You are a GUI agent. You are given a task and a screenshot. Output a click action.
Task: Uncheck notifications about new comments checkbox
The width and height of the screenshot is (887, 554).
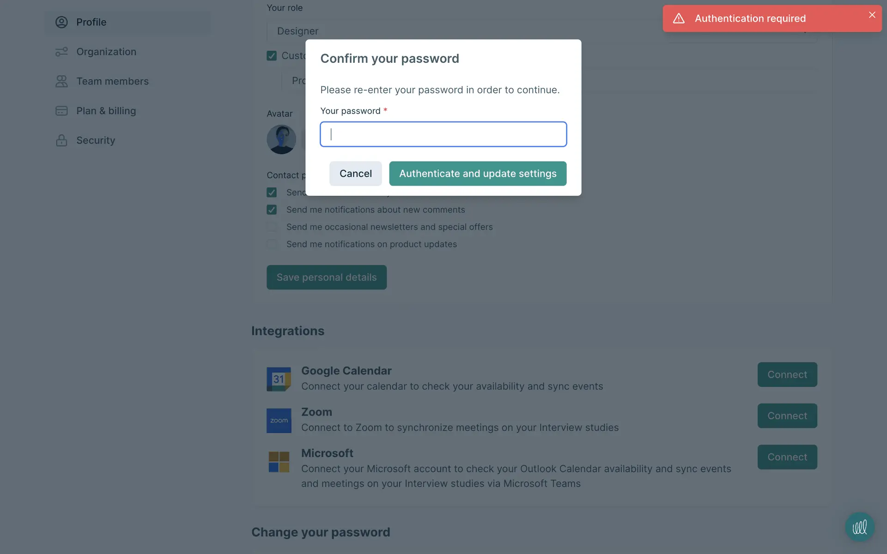[x=272, y=210]
